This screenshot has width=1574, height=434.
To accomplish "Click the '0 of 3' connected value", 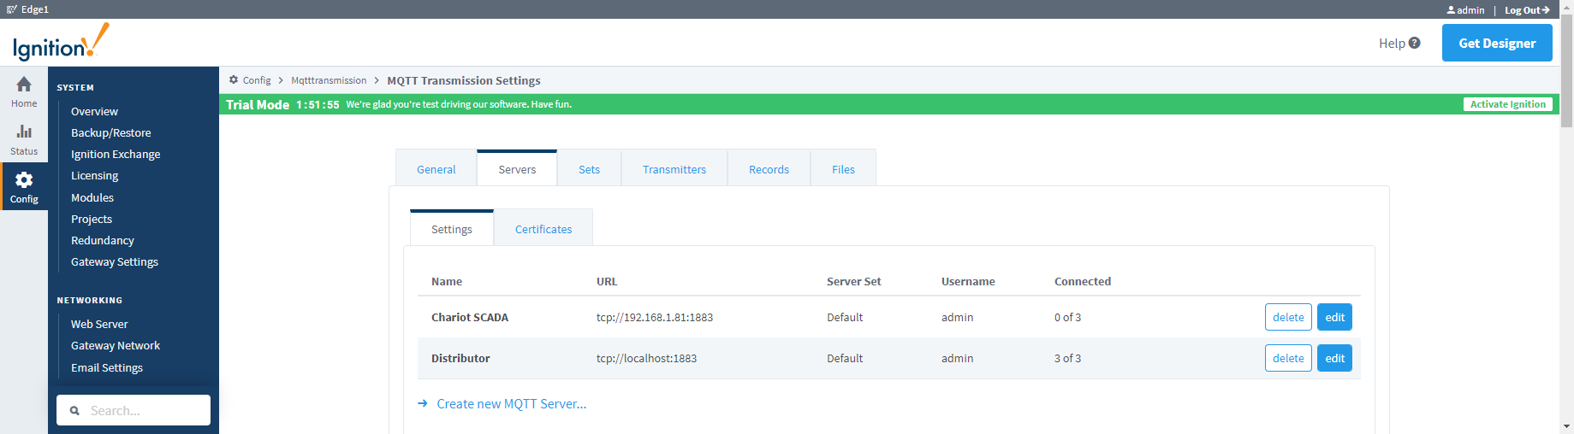I will pos(1067,317).
